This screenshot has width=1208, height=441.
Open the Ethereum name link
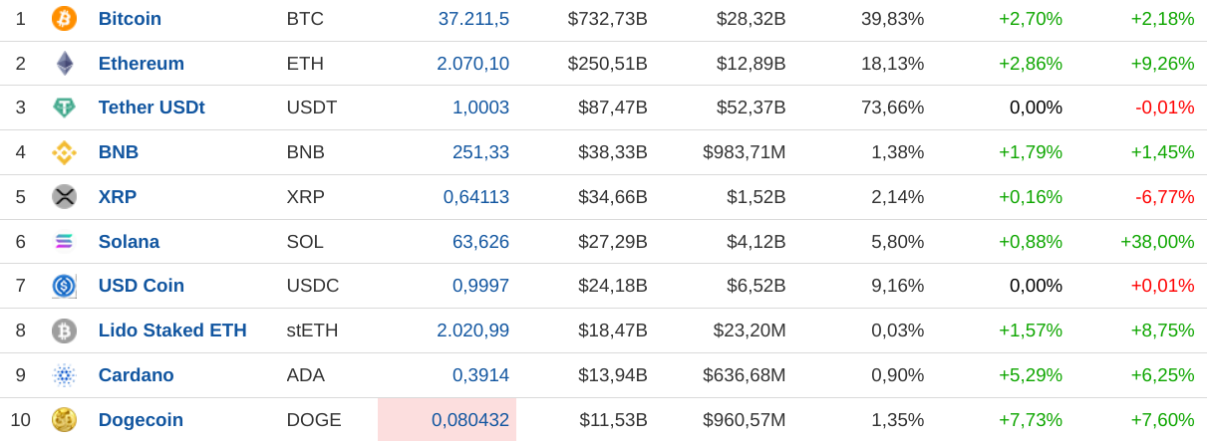pos(141,64)
